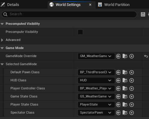The image size is (149, 119).
Task: Browse to Game State Class asset
Action: pyautogui.click(x=125, y=97)
